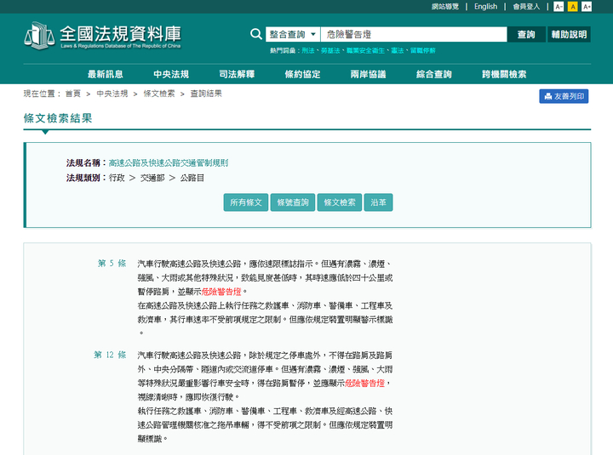Select the medium font size A icon

tap(573, 7)
